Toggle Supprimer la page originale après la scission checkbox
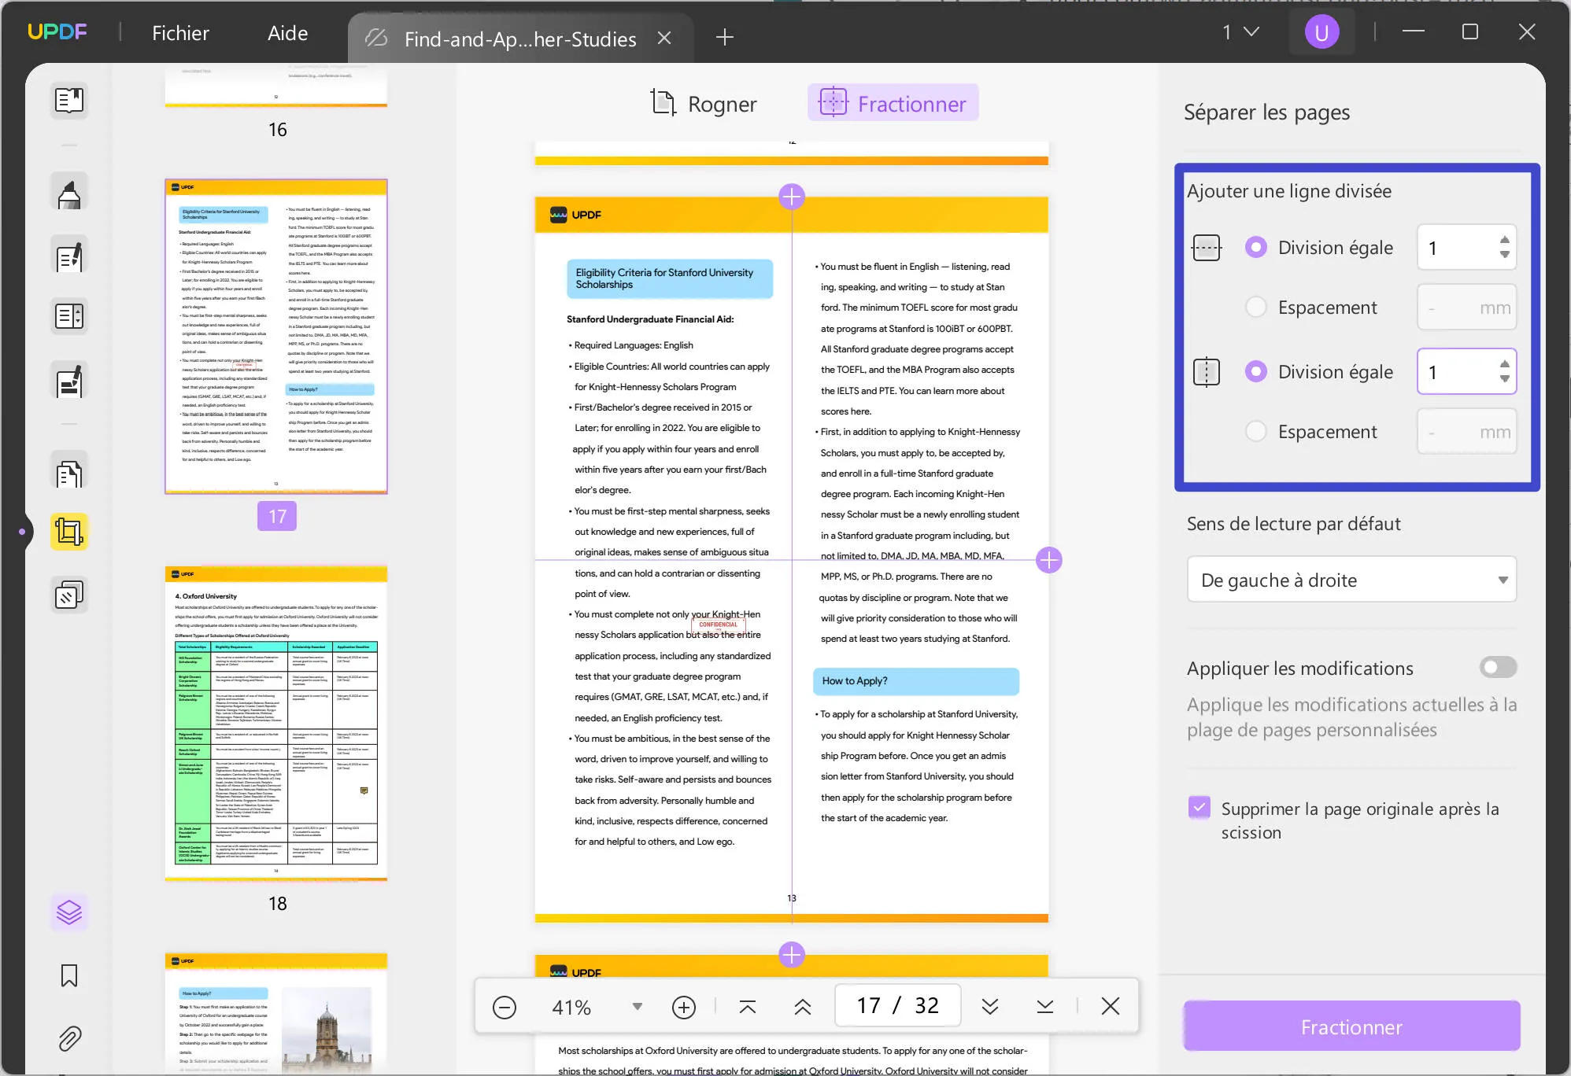 (1199, 809)
